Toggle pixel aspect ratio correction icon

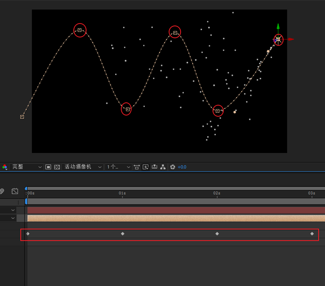137,167
